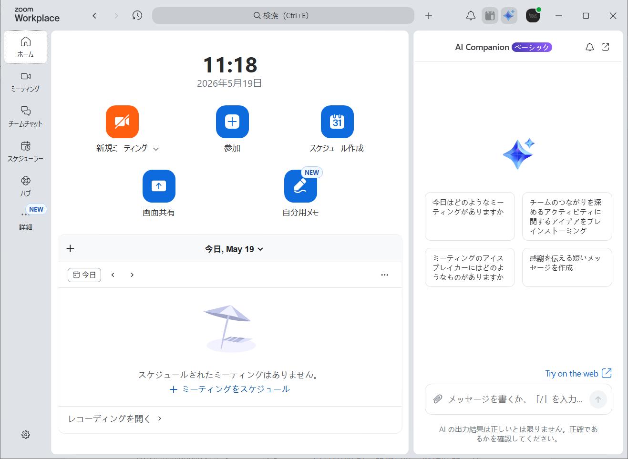Open the ホーム home tab in sidebar

coord(26,47)
